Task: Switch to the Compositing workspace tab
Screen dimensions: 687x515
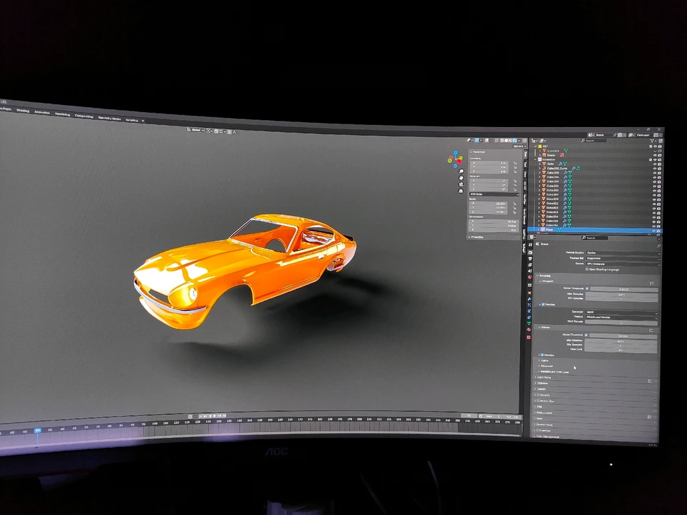Action: tap(84, 116)
